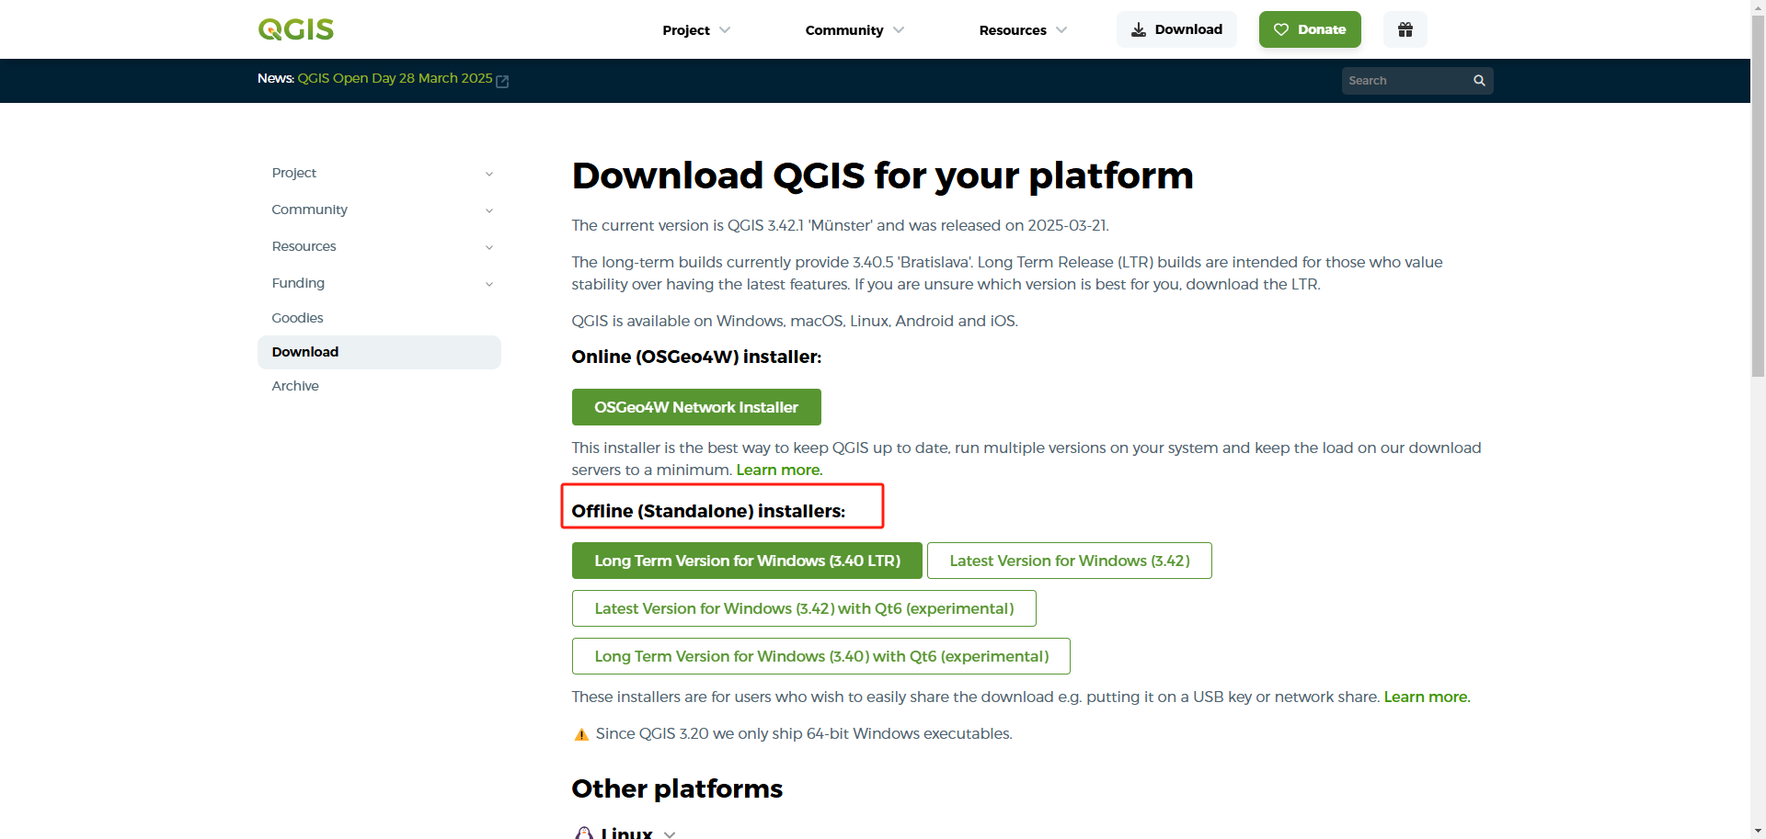The height and width of the screenshot is (839, 1766).
Task: Click the QGIS logo
Action: click(x=296, y=29)
